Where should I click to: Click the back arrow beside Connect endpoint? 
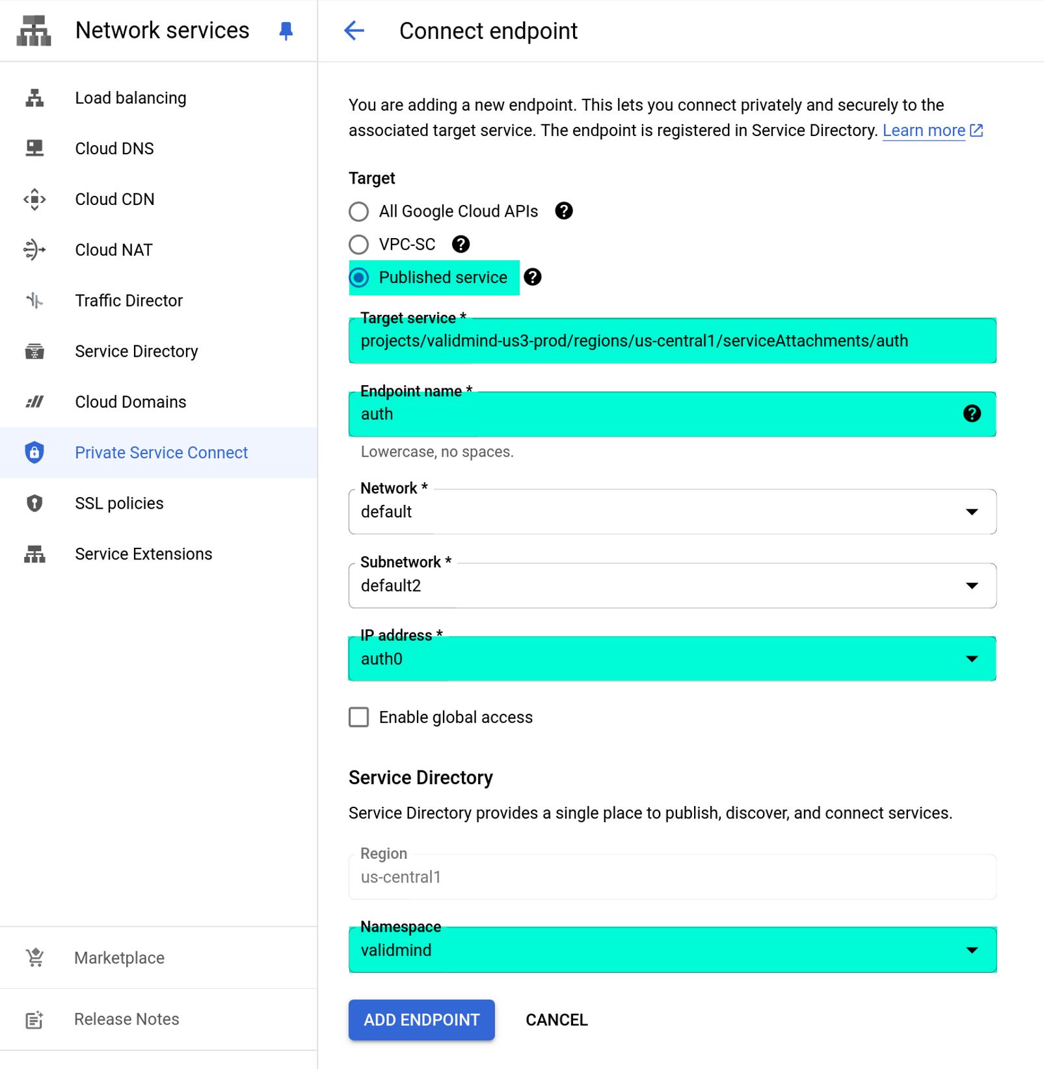tap(354, 31)
